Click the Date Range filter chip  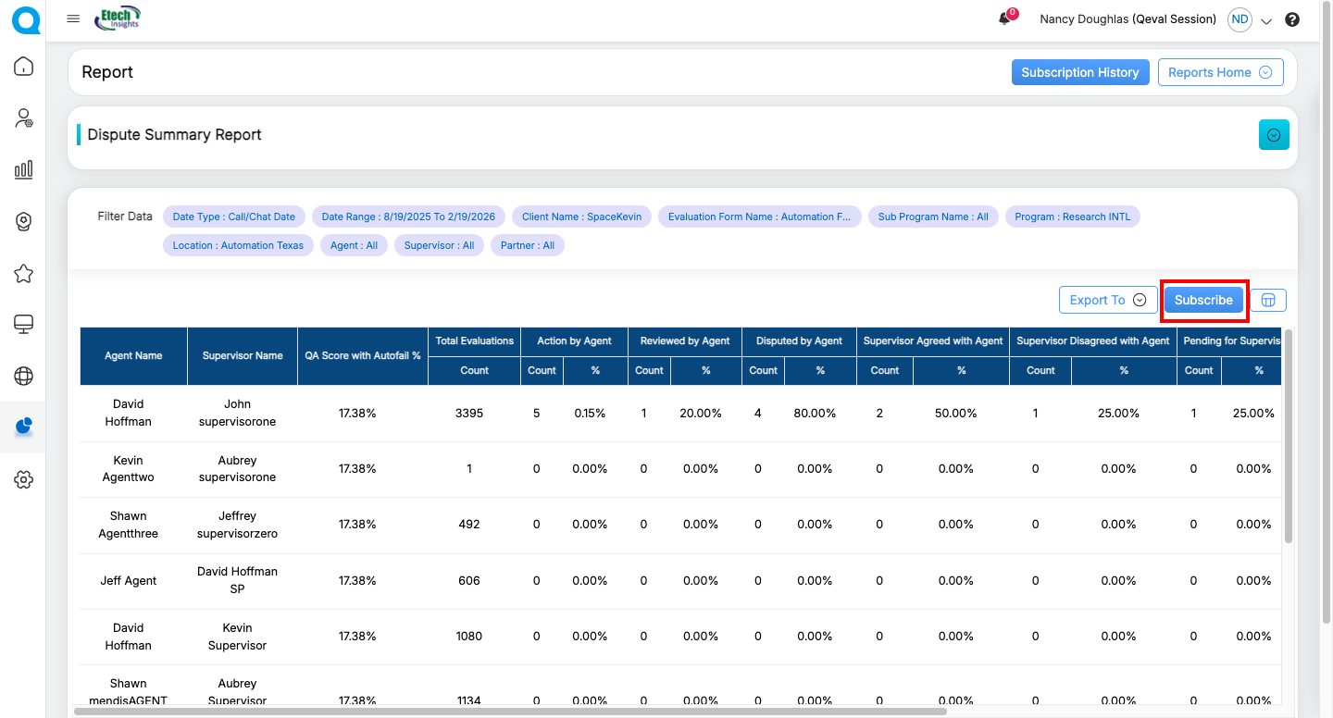coord(408,217)
